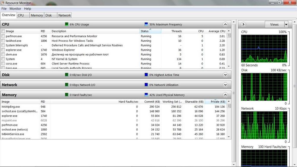Click the Memory list scrollbar down arrow
This screenshot has height=167, width=297.
[x=229, y=137]
